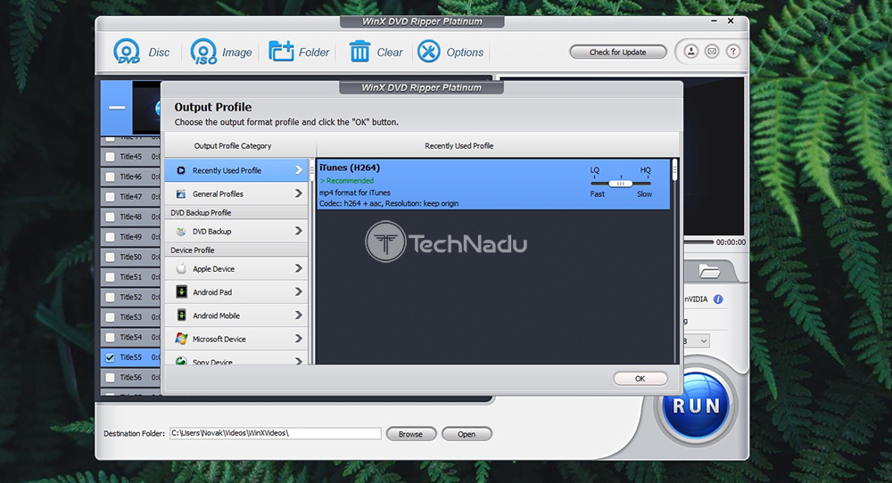Expand DVD Backup arrow
The height and width of the screenshot is (483, 892).
point(298,231)
